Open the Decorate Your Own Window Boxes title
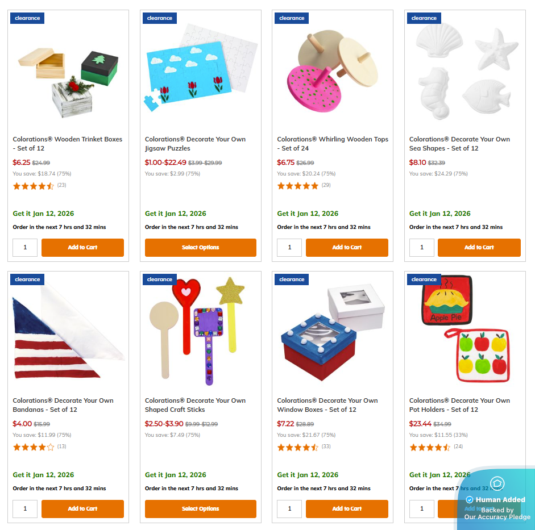Viewport: 535px width, 530px height. (327, 405)
